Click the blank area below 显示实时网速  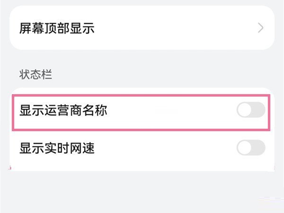pos(142,189)
